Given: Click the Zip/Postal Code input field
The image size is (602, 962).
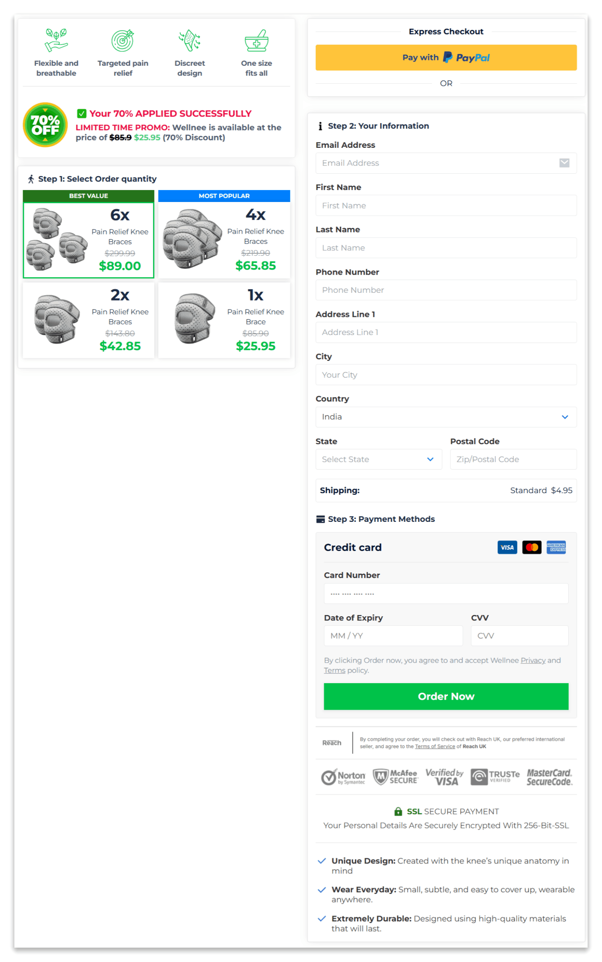Looking at the screenshot, I should pos(513,459).
